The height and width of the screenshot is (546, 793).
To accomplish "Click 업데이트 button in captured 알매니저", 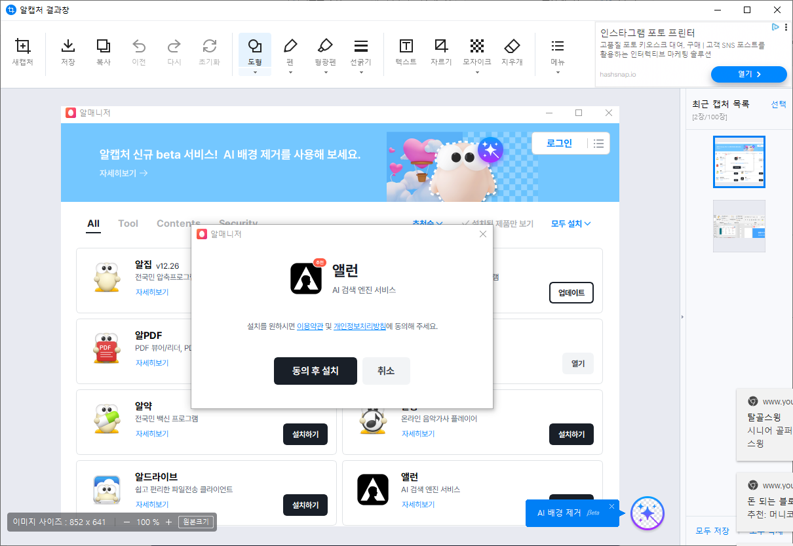I will coord(571,293).
